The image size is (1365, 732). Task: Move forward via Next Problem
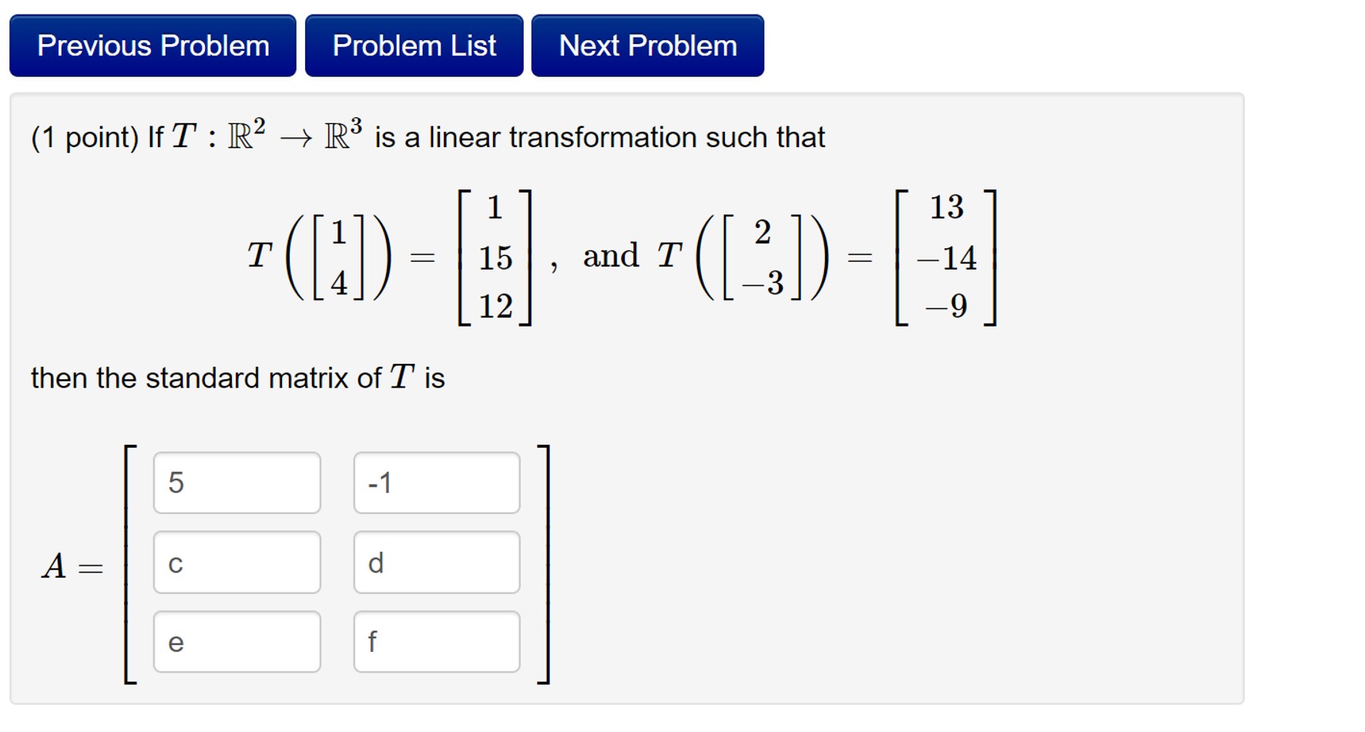[x=647, y=45]
